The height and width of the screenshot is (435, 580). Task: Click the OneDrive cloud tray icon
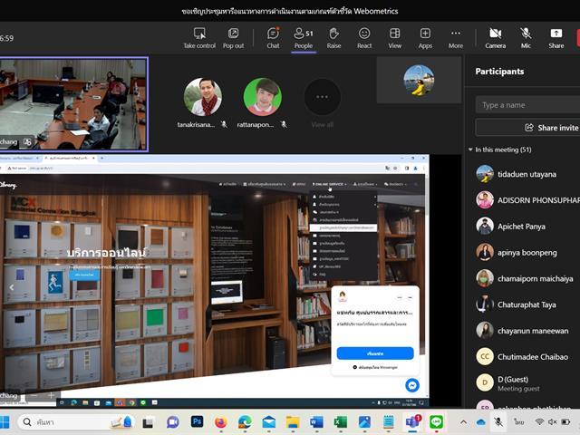481,421
